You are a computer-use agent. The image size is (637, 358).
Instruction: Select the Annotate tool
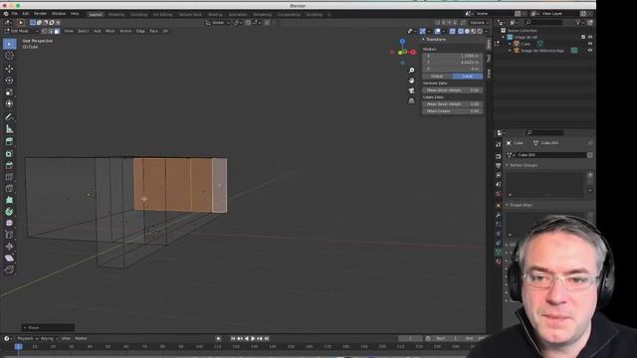point(9,117)
